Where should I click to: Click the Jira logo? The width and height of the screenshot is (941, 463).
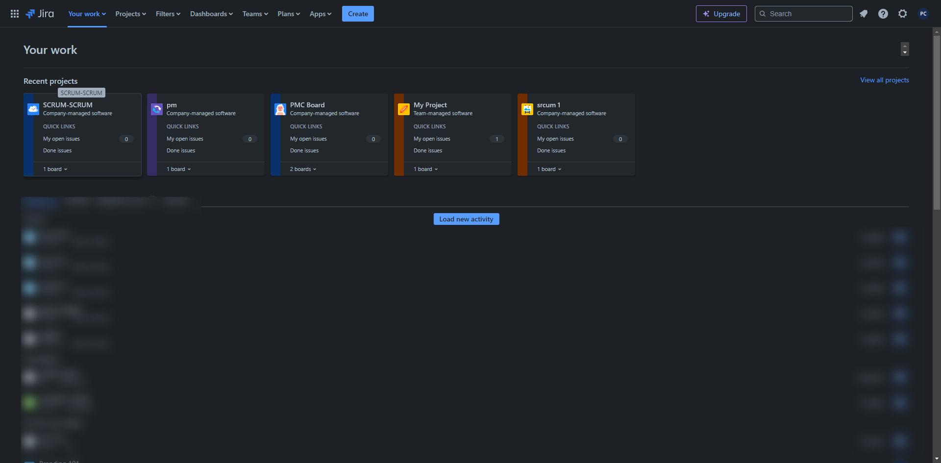[x=40, y=14]
